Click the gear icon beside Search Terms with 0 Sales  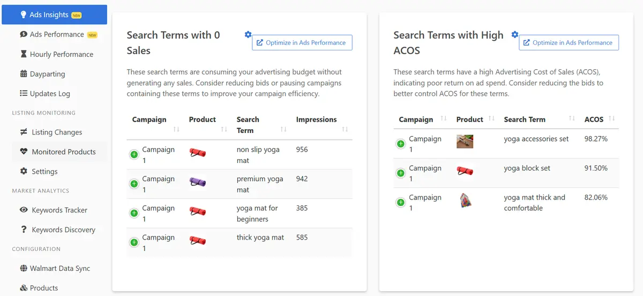click(x=248, y=35)
